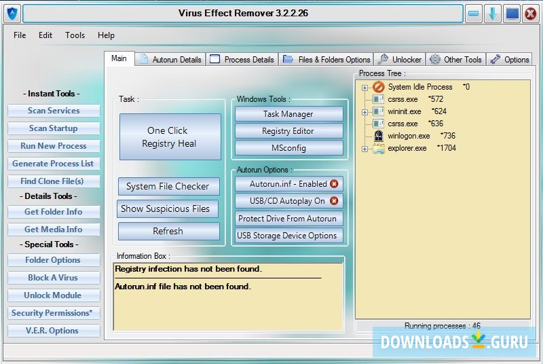Click the red X icon beside USB/CD Autoplay On
This screenshot has width=543, height=364.
point(334,201)
